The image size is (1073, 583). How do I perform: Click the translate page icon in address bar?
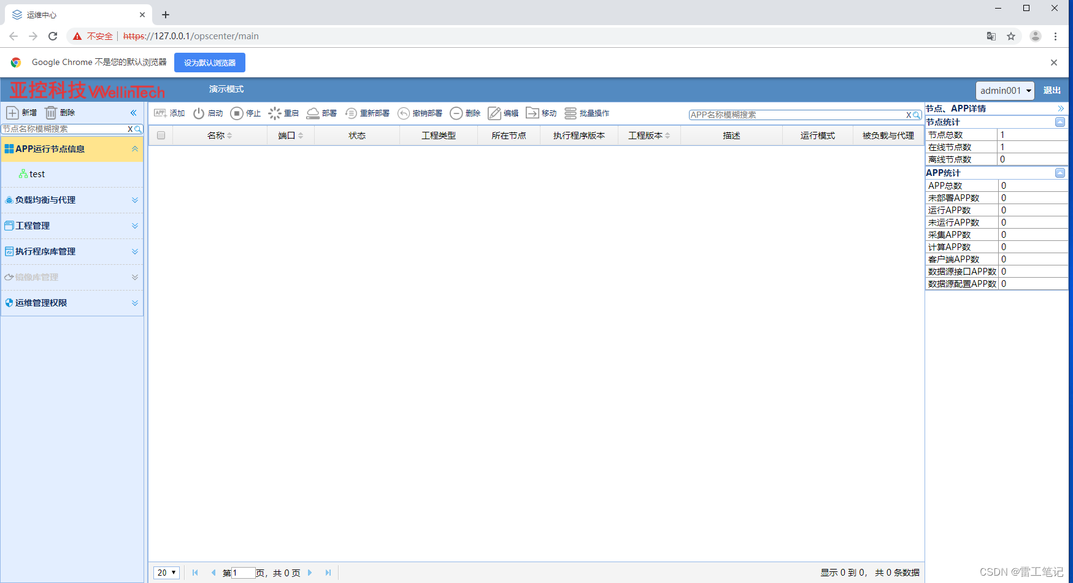click(991, 36)
